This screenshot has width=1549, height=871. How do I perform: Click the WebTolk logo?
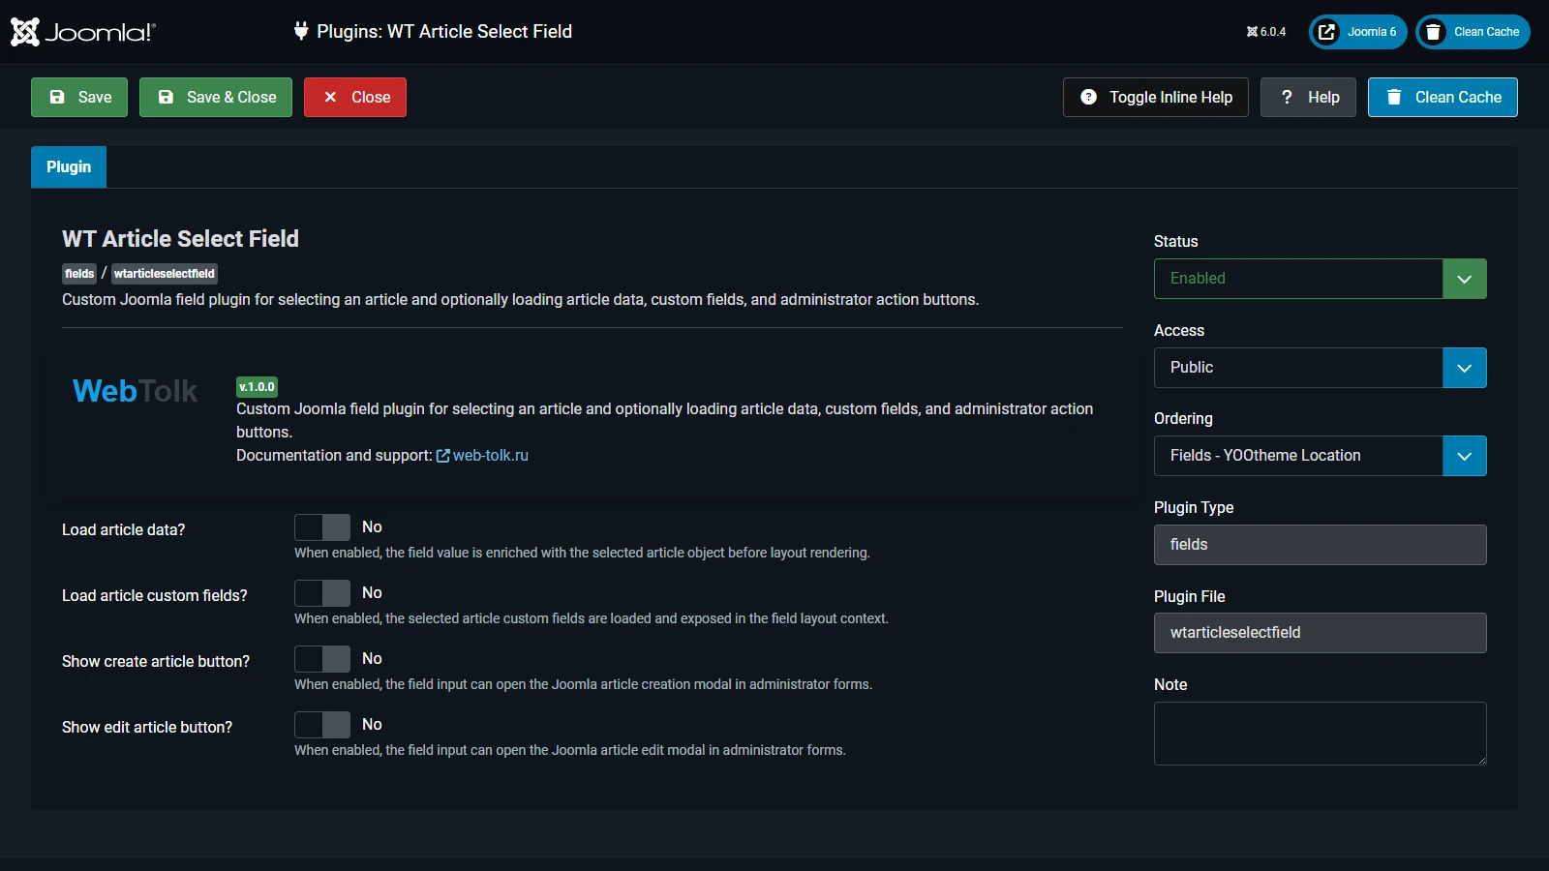click(135, 391)
